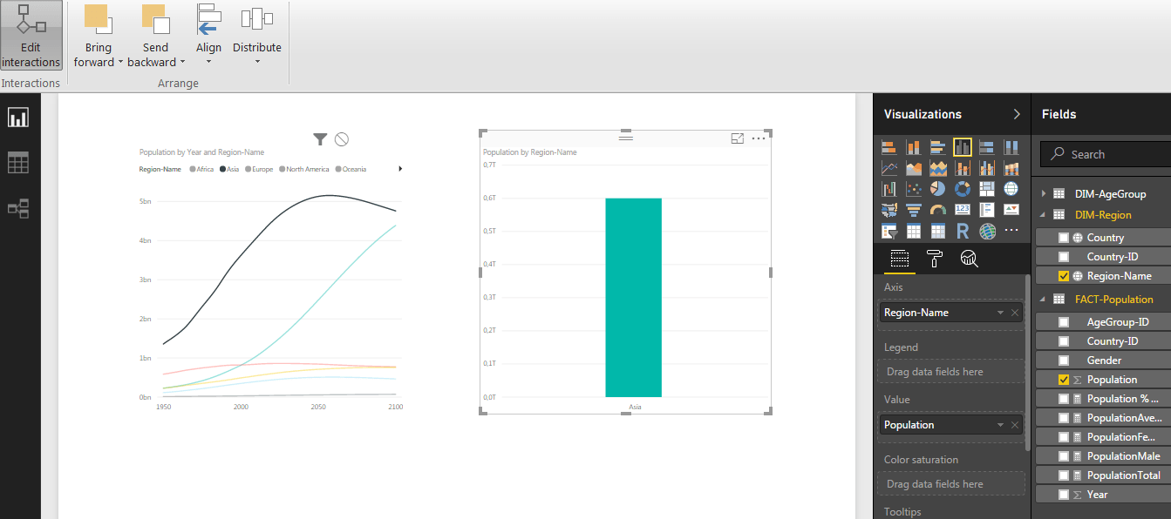Uncheck the Population field checkbox

point(1064,380)
